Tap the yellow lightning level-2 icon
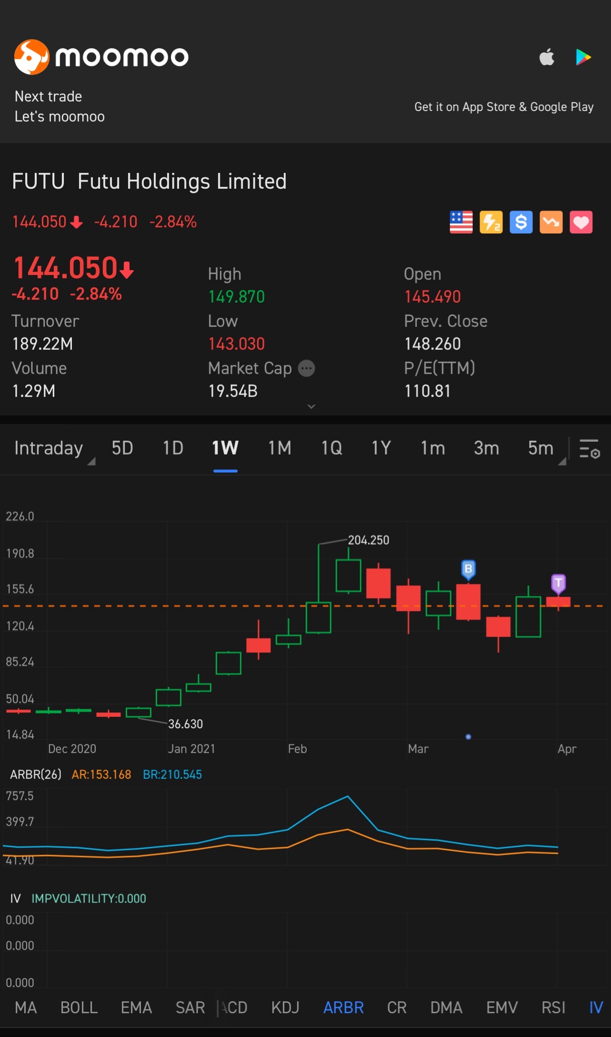 pyautogui.click(x=491, y=222)
